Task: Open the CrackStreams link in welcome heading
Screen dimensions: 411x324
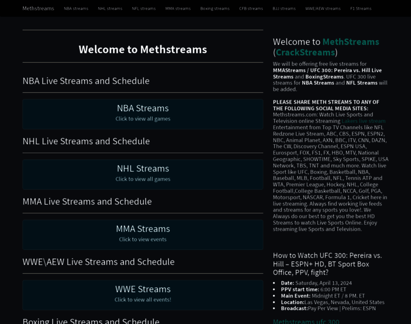Action: click(306, 52)
